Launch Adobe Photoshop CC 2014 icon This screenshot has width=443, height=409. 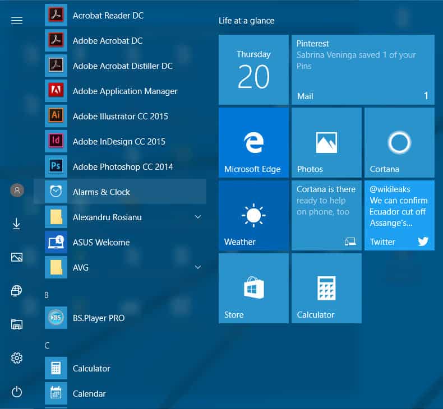(56, 166)
